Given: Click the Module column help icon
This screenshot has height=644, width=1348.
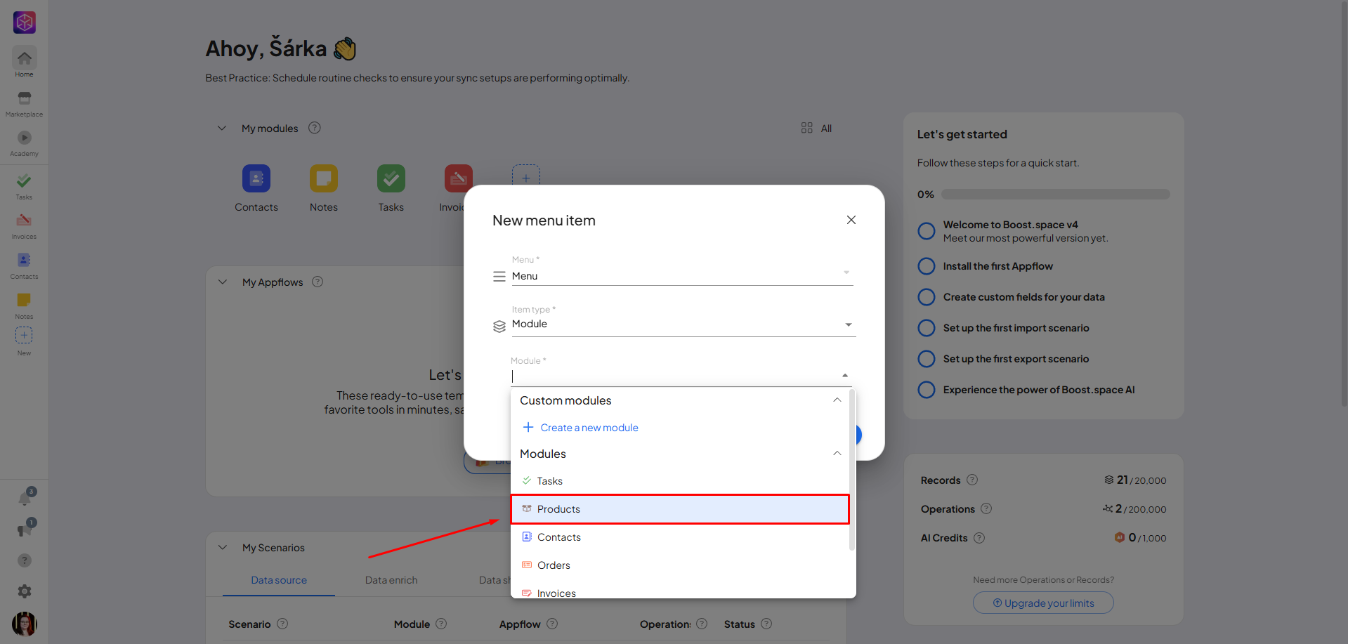Looking at the screenshot, I should [441, 624].
